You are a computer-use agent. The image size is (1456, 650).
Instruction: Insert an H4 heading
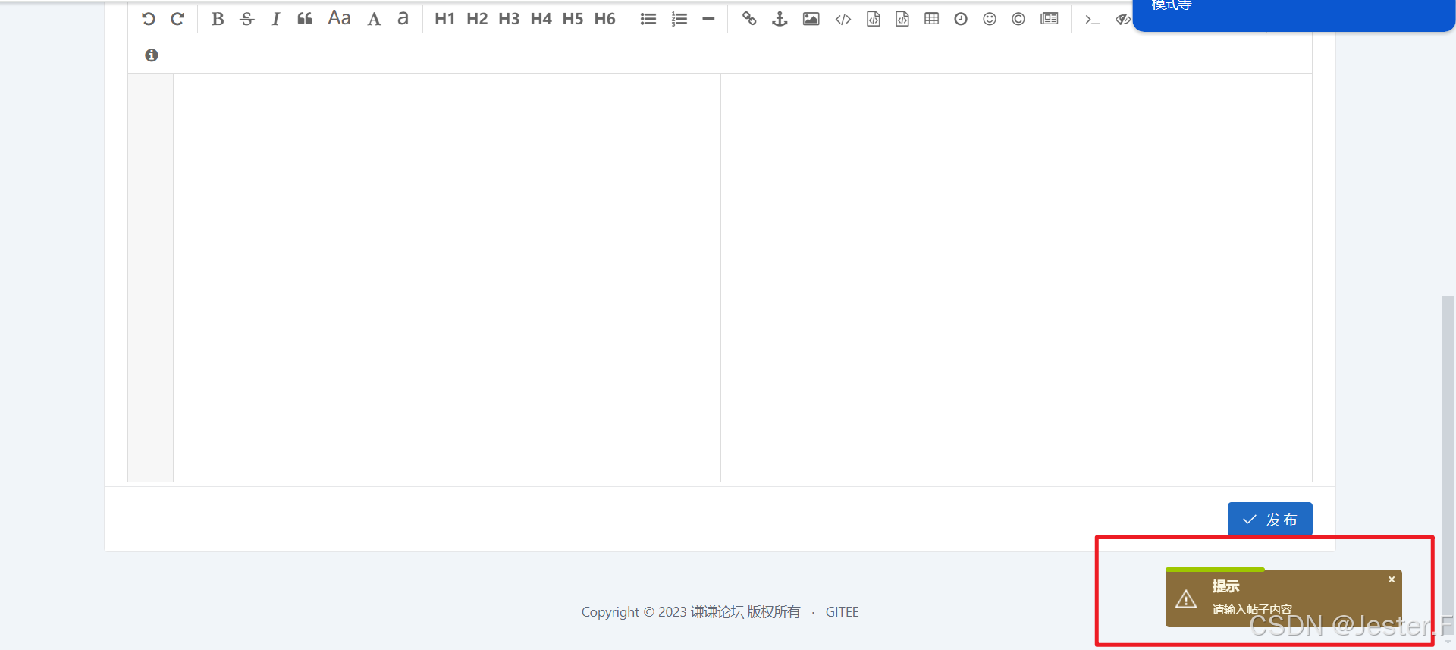coord(541,19)
